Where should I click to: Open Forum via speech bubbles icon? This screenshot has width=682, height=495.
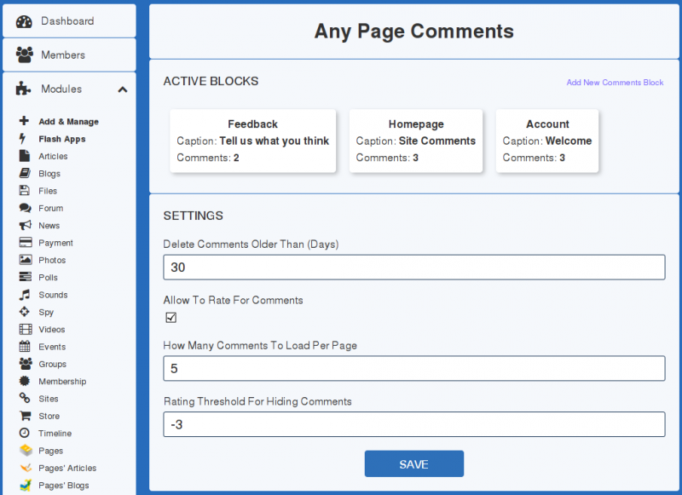pyautogui.click(x=26, y=208)
